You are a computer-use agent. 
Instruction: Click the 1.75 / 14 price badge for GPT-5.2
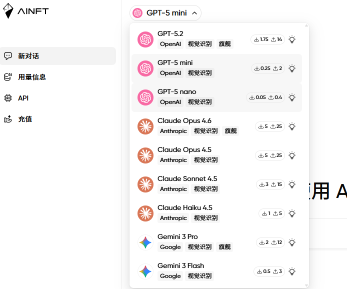pos(267,39)
